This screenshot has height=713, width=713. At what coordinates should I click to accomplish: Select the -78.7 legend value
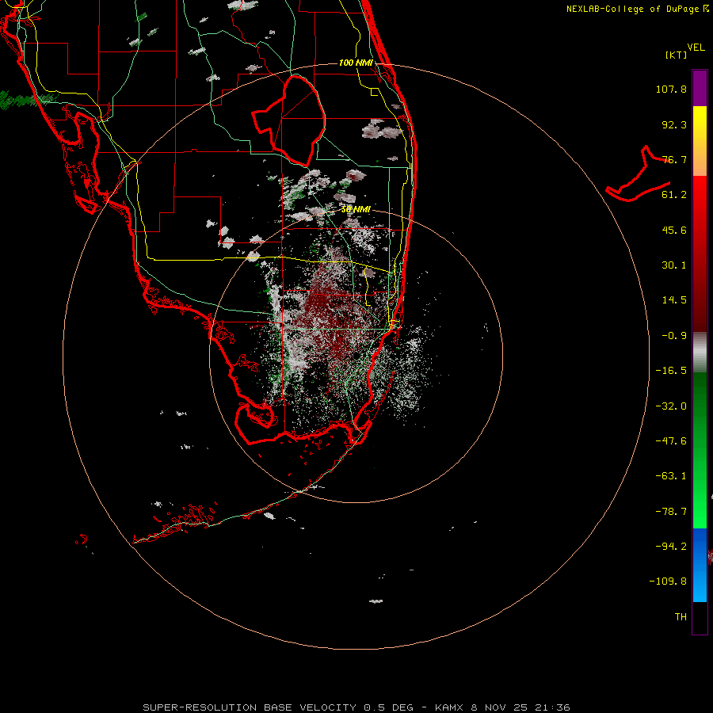671,512
